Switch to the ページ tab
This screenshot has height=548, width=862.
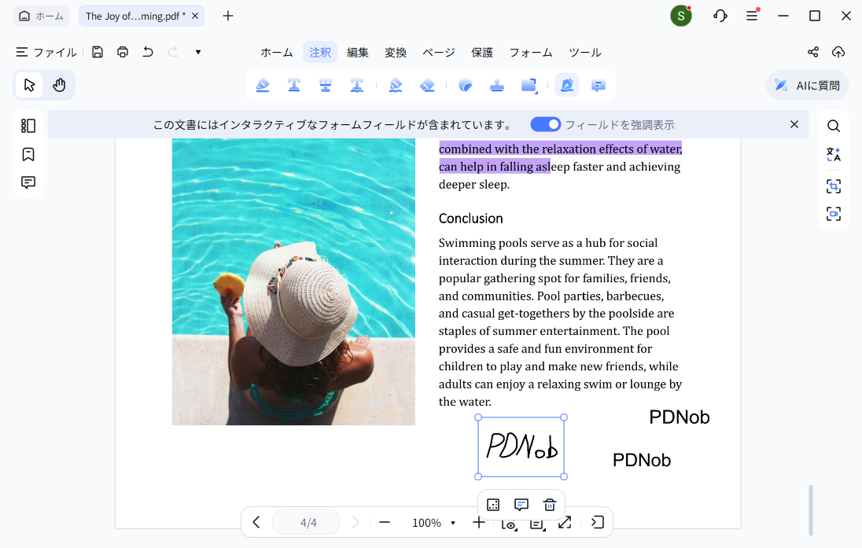(439, 52)
